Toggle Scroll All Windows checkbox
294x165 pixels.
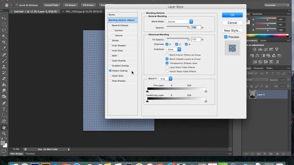coord(17,5)
